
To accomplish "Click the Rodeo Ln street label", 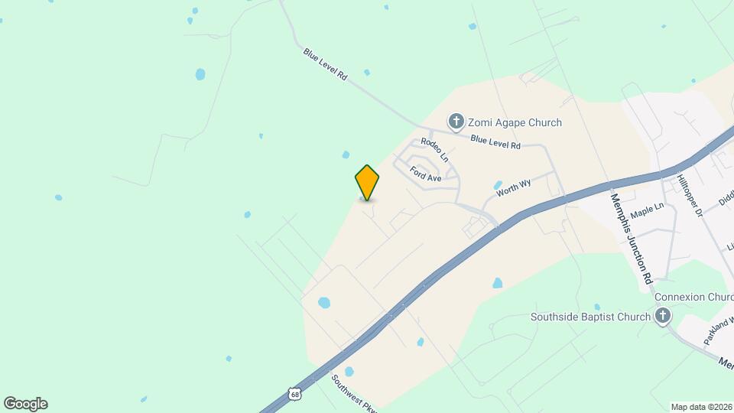I will 434,150.
